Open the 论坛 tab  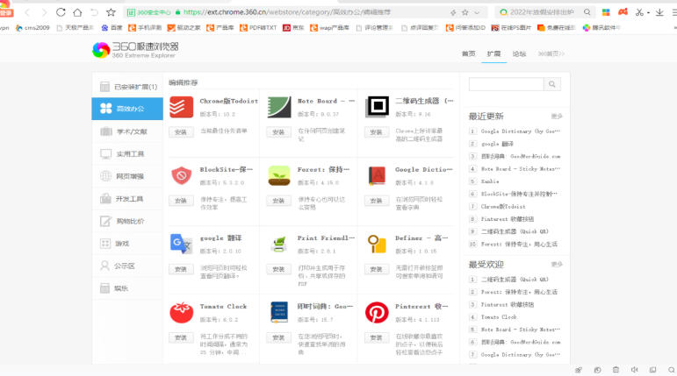pos(519,53)
